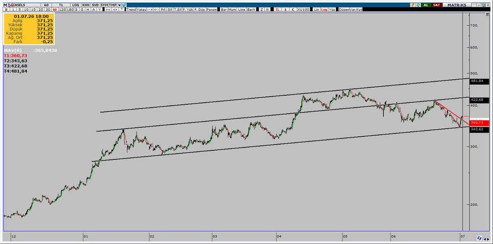Select the 5-minute period
The width and height of the screenshot is (493, 244).
[19, 9]
